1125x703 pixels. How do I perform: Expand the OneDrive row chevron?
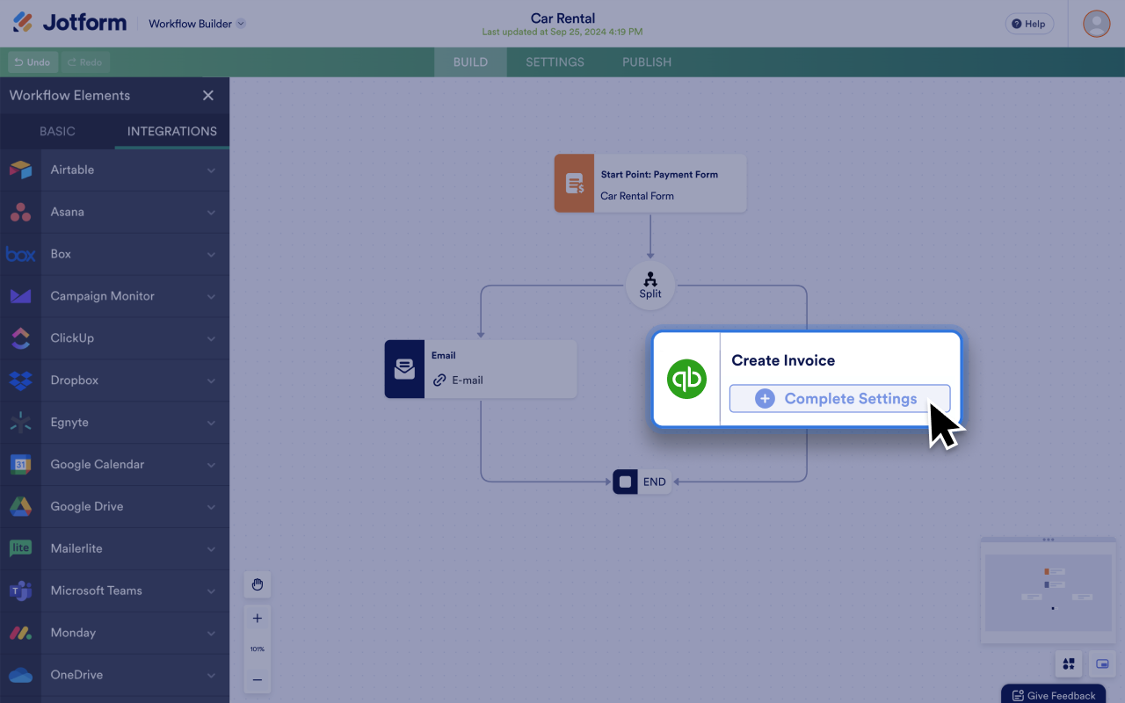[x=211, y=676]
